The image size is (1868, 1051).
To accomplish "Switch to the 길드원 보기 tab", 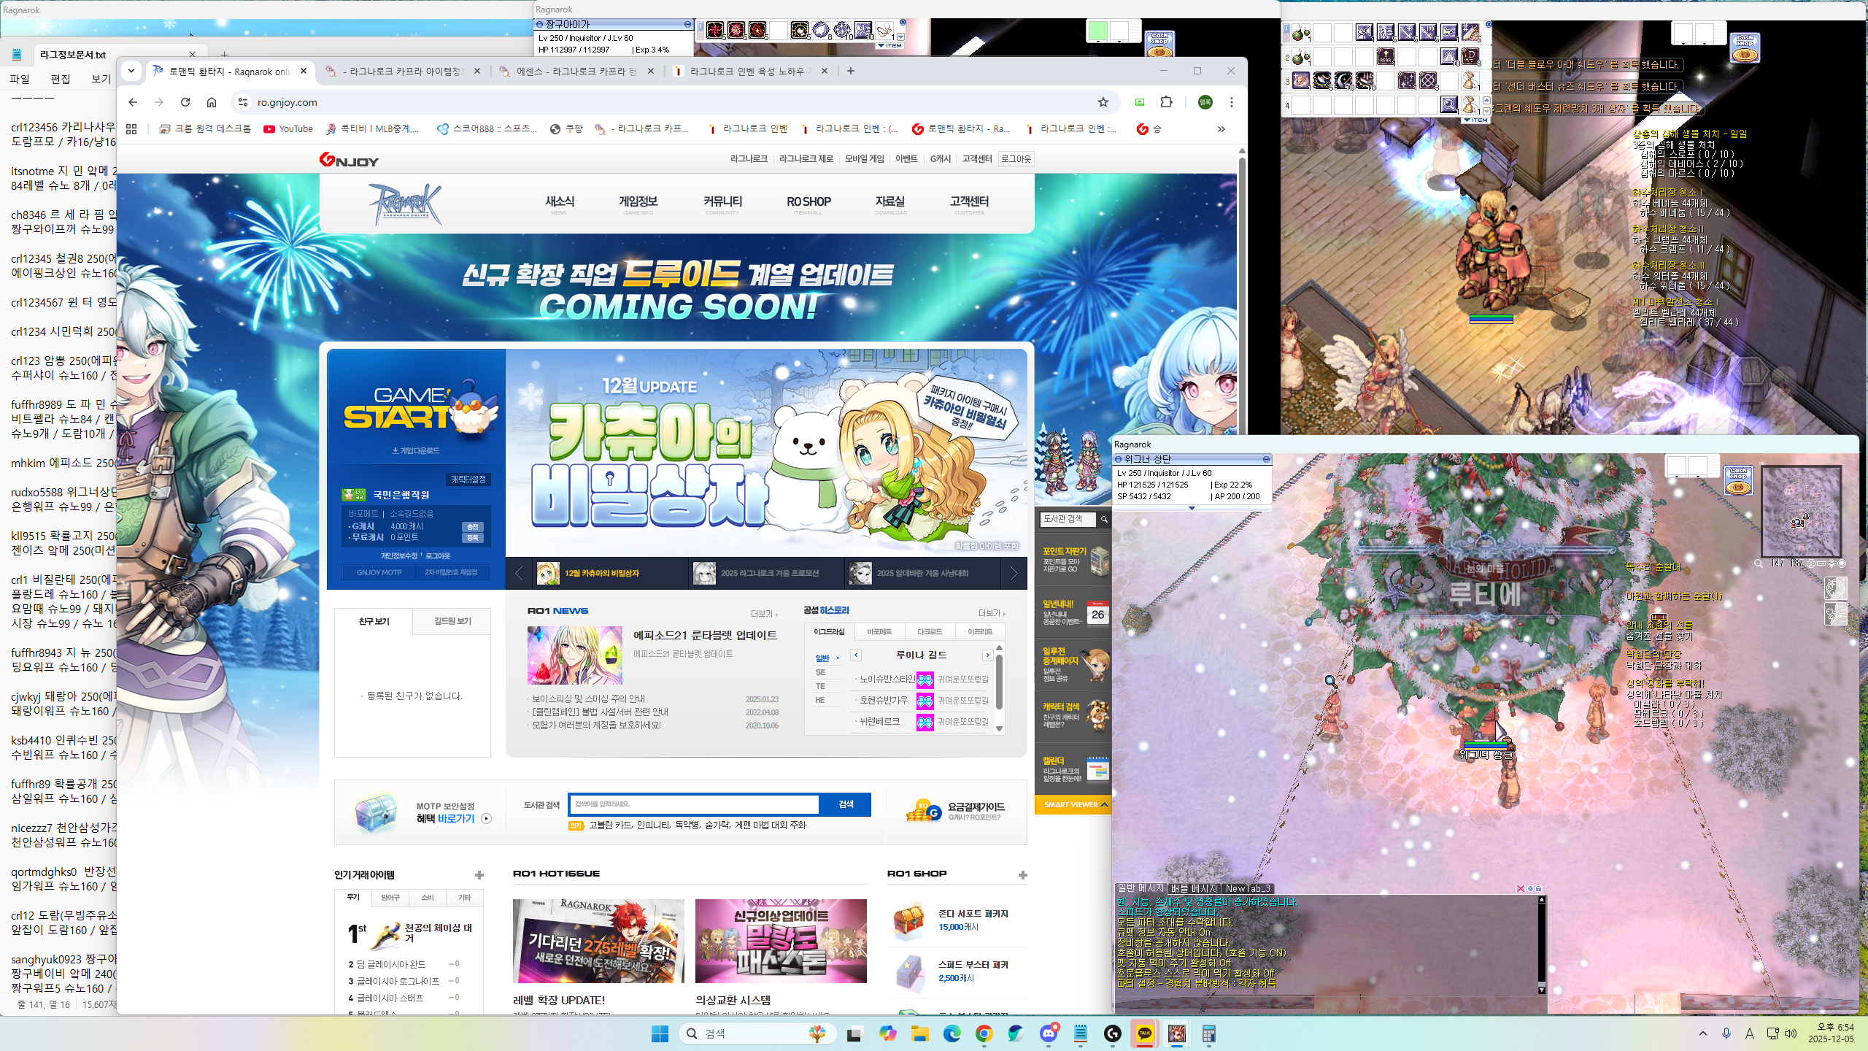I will 452,621.
